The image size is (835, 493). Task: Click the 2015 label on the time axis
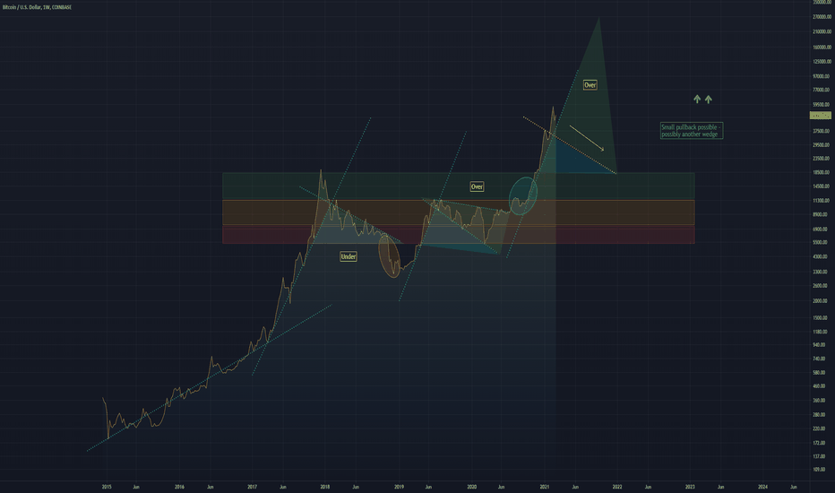[x=107, y=487]
